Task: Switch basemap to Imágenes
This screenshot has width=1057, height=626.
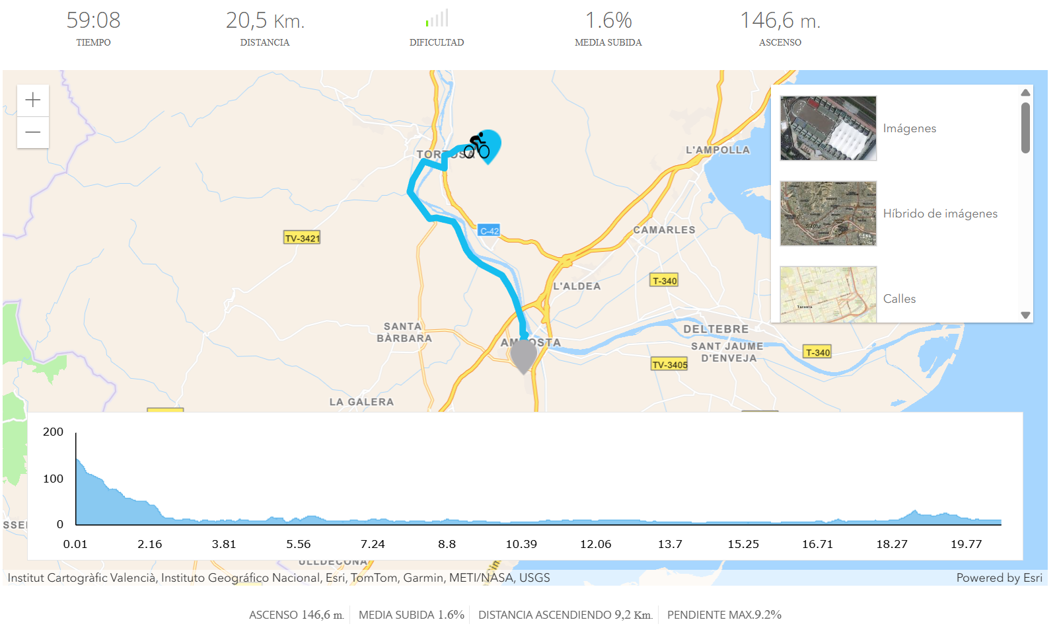Action: click(910, 128)
